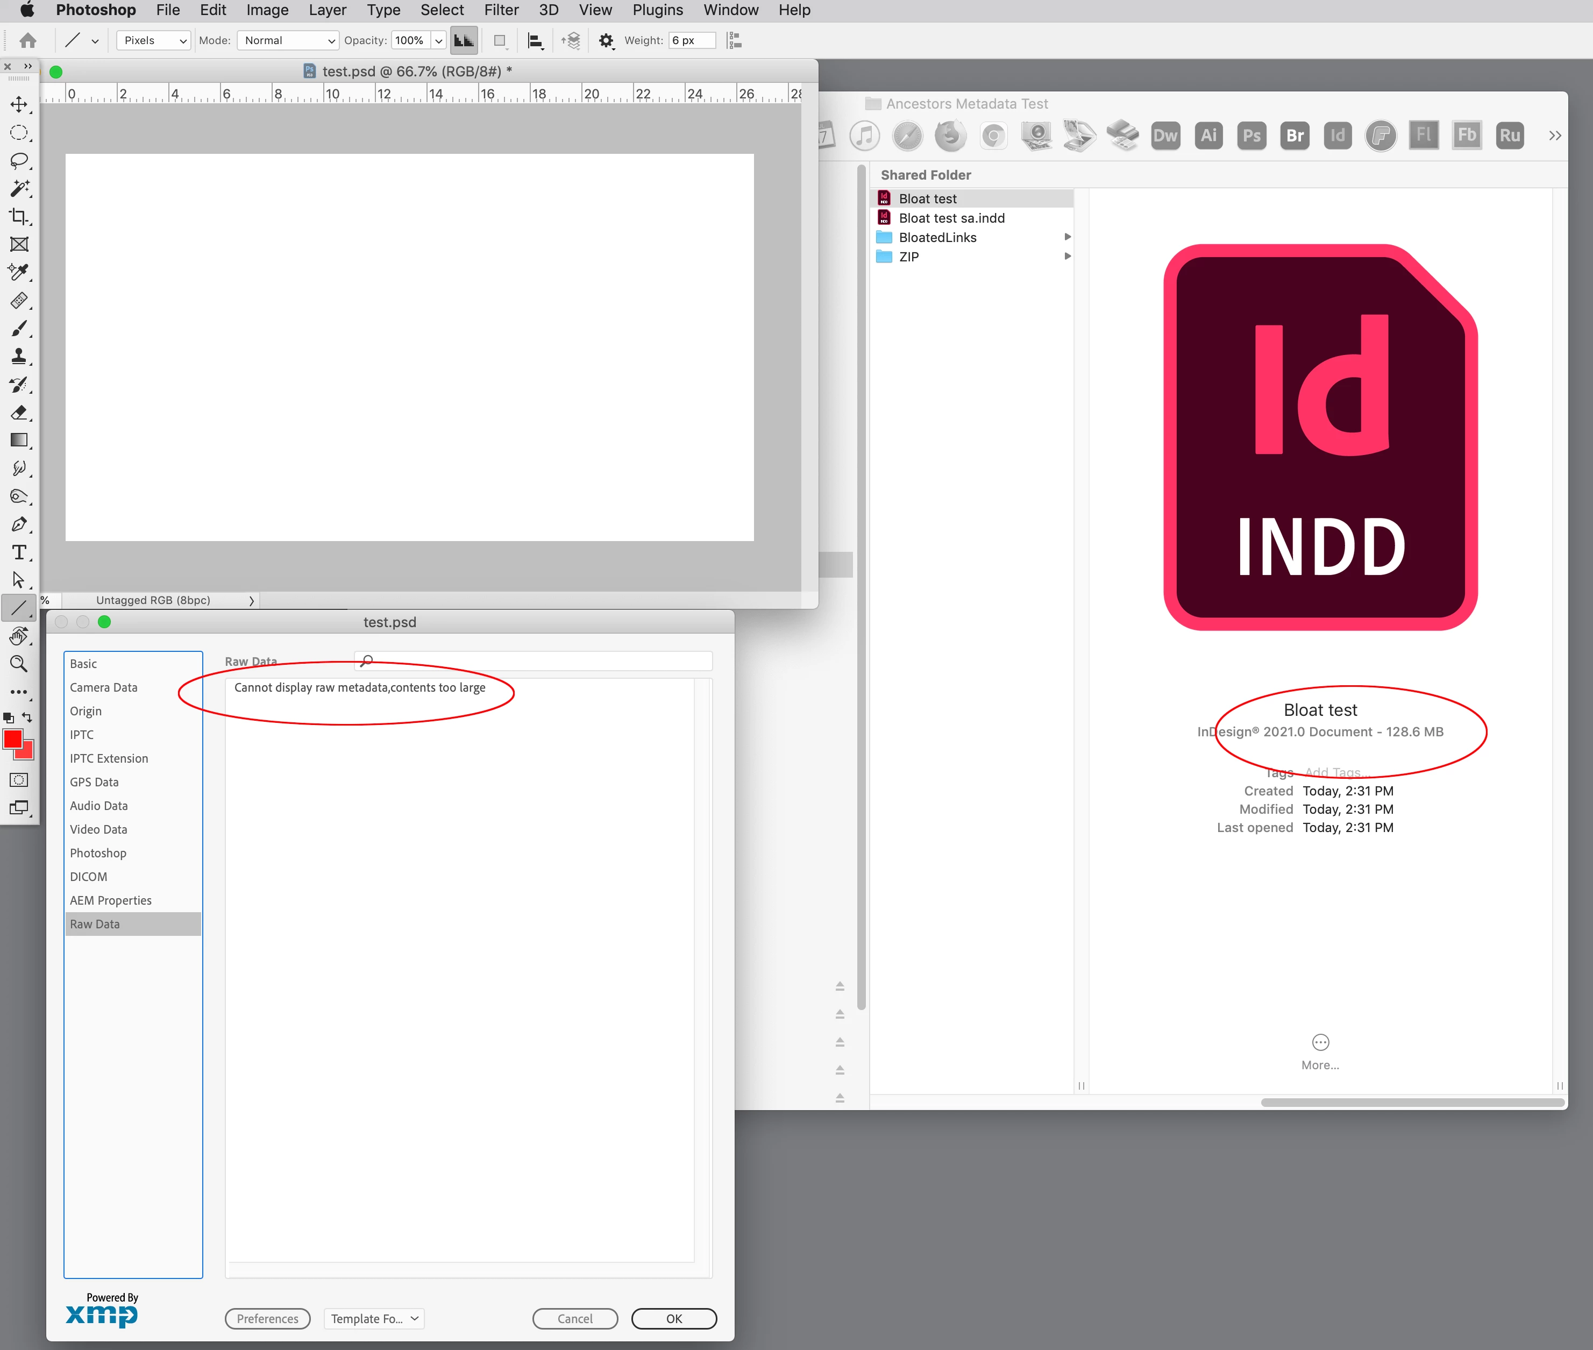Toggle the Fill Pixels mode button
1593x1350 pixels.
(x=464, y=40)
